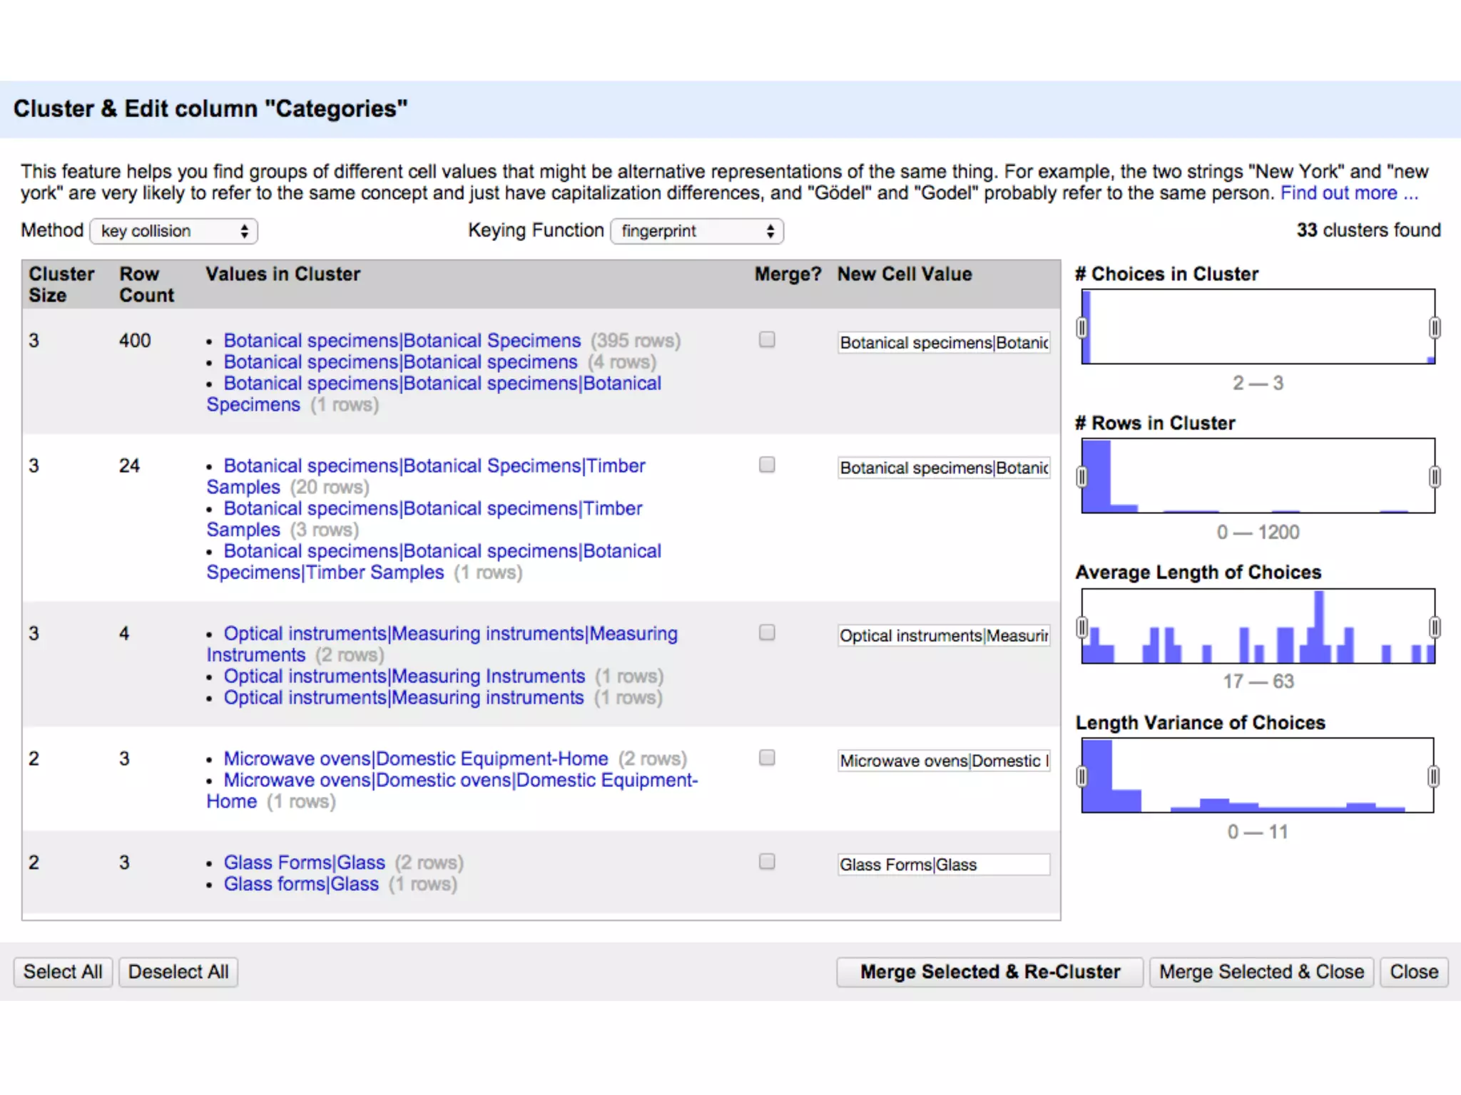The image size is (1461, 1095).
Task: Open Keying Function dropdown showing fingerprint
Action: tap(697, 231)
